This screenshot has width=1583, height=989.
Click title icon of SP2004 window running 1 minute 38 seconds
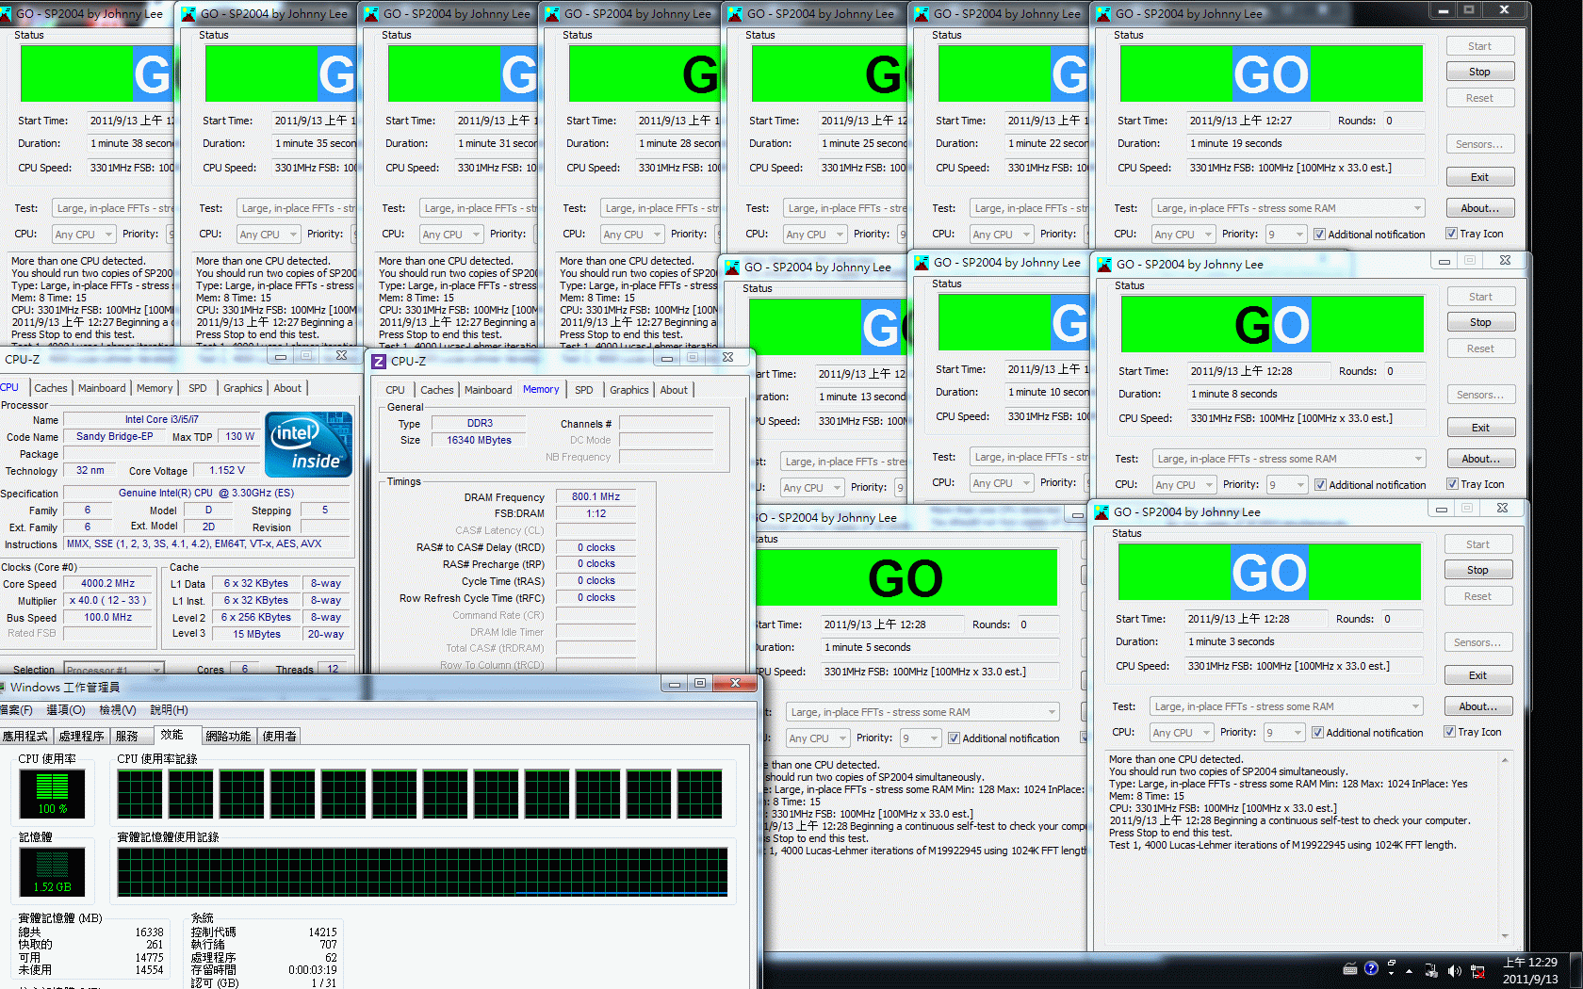[x=5, y=14]
